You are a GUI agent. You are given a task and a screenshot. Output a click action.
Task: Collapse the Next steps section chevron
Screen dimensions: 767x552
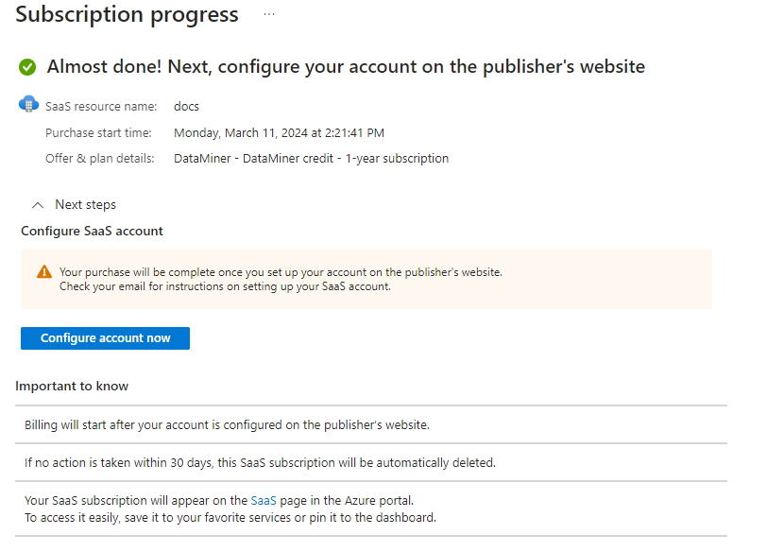click(38, 205)
